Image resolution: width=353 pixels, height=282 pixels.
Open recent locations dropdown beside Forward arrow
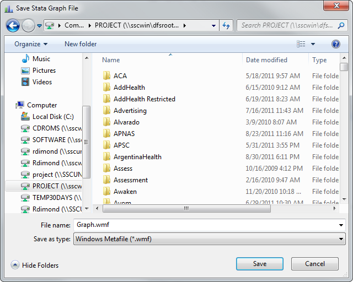(x=39, y=26)
